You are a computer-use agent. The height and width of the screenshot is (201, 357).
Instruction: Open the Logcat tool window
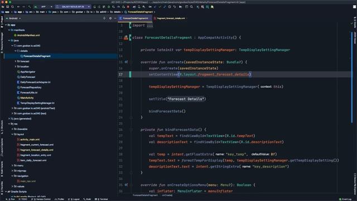pos(74,199)
